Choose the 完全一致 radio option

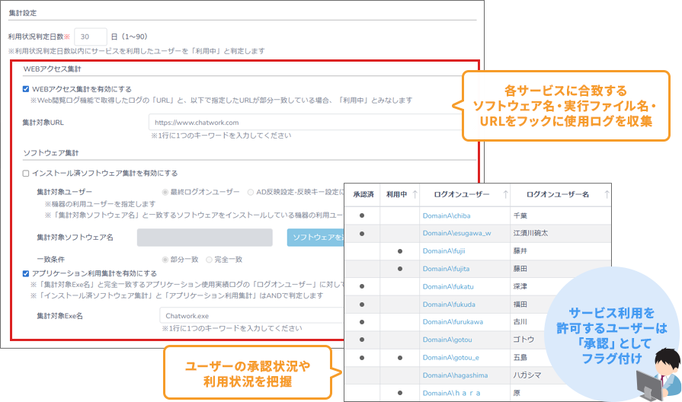209,260
